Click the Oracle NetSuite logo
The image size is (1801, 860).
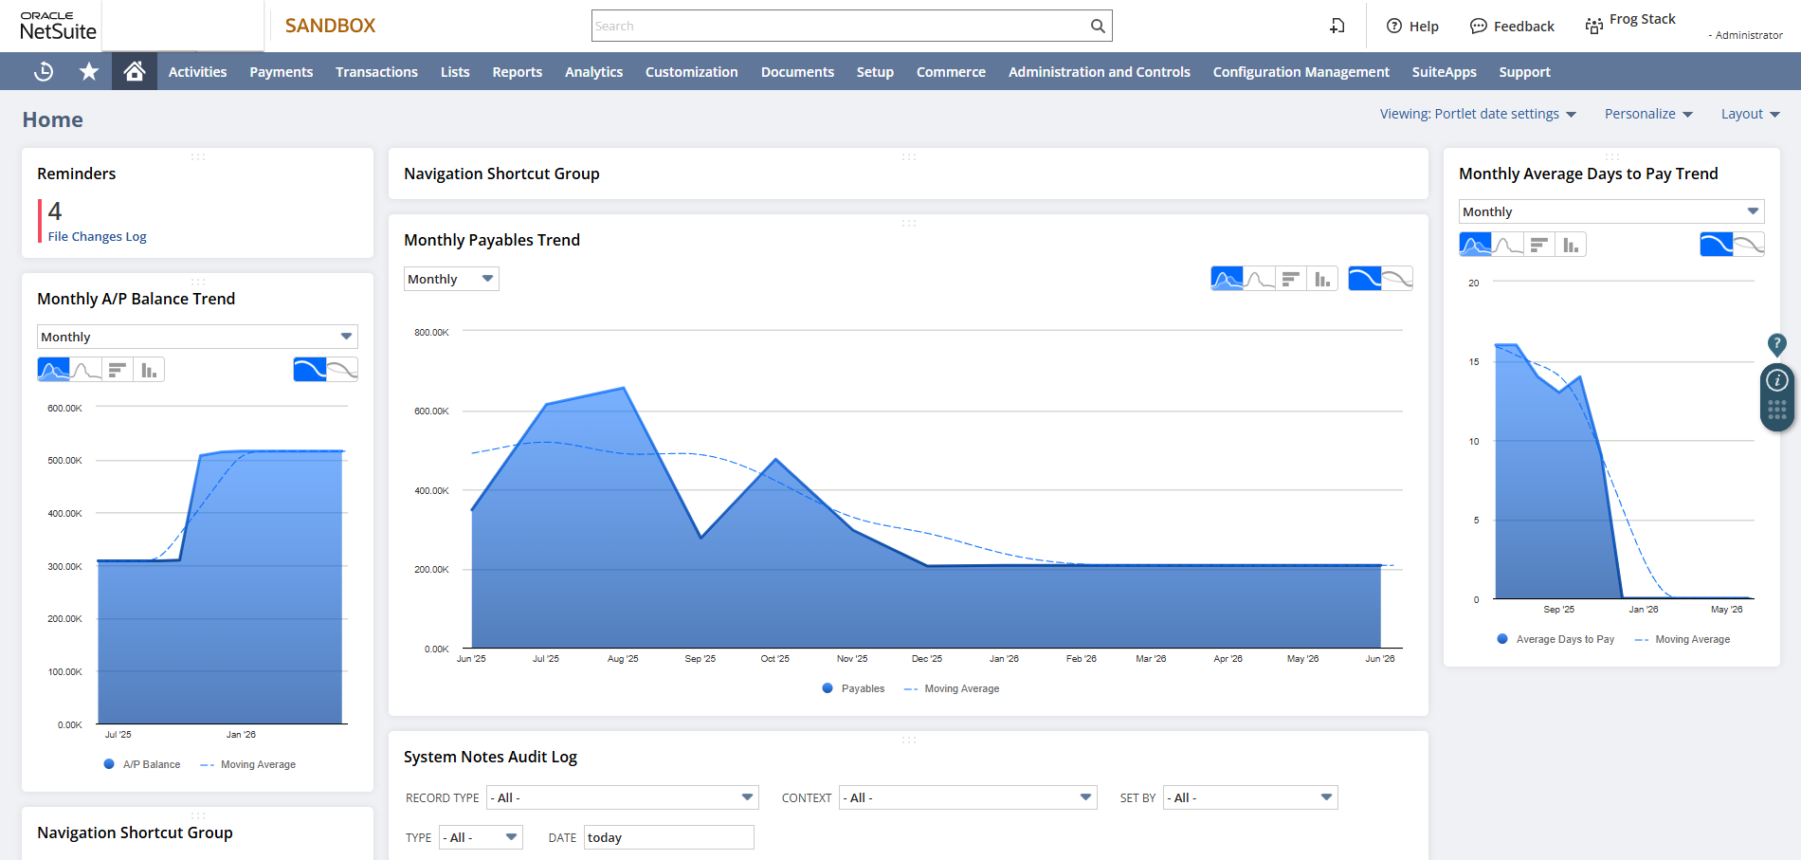(58, 26)
